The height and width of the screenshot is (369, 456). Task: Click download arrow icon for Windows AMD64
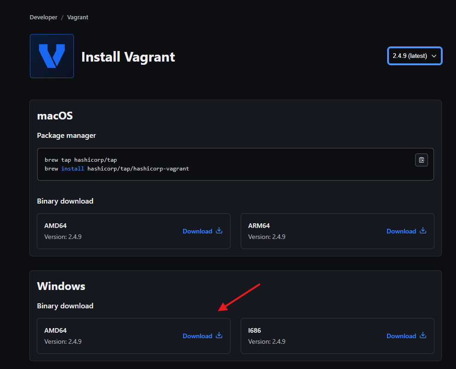[219, 335]
